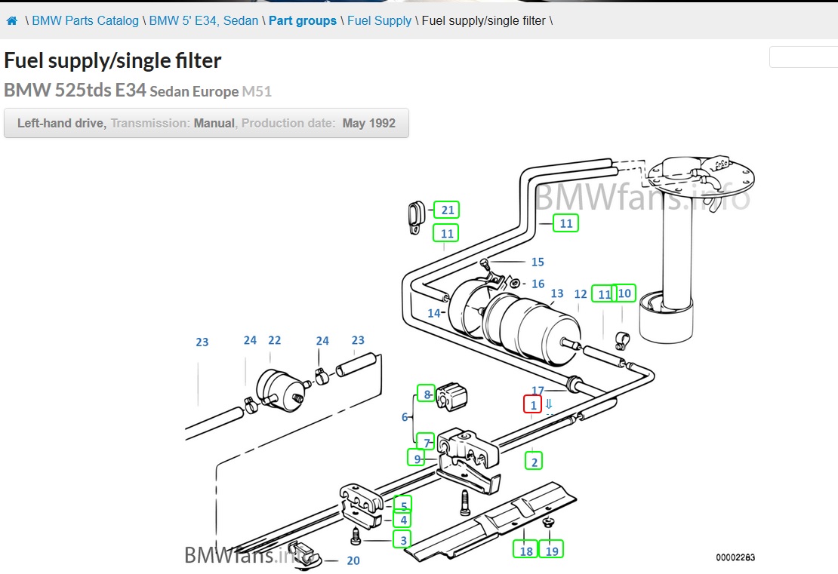Select part number 8 label

coord(427,394)
